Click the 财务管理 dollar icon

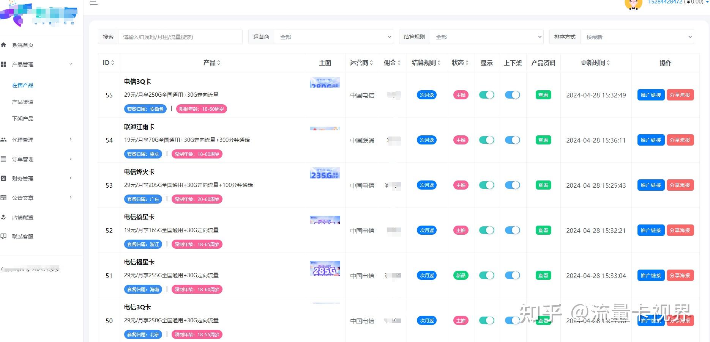pos(3,178)
